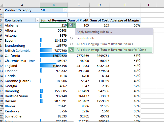Expand the Row Labels filter dropdown
The image size is (164, 122).
click(38, 20)
